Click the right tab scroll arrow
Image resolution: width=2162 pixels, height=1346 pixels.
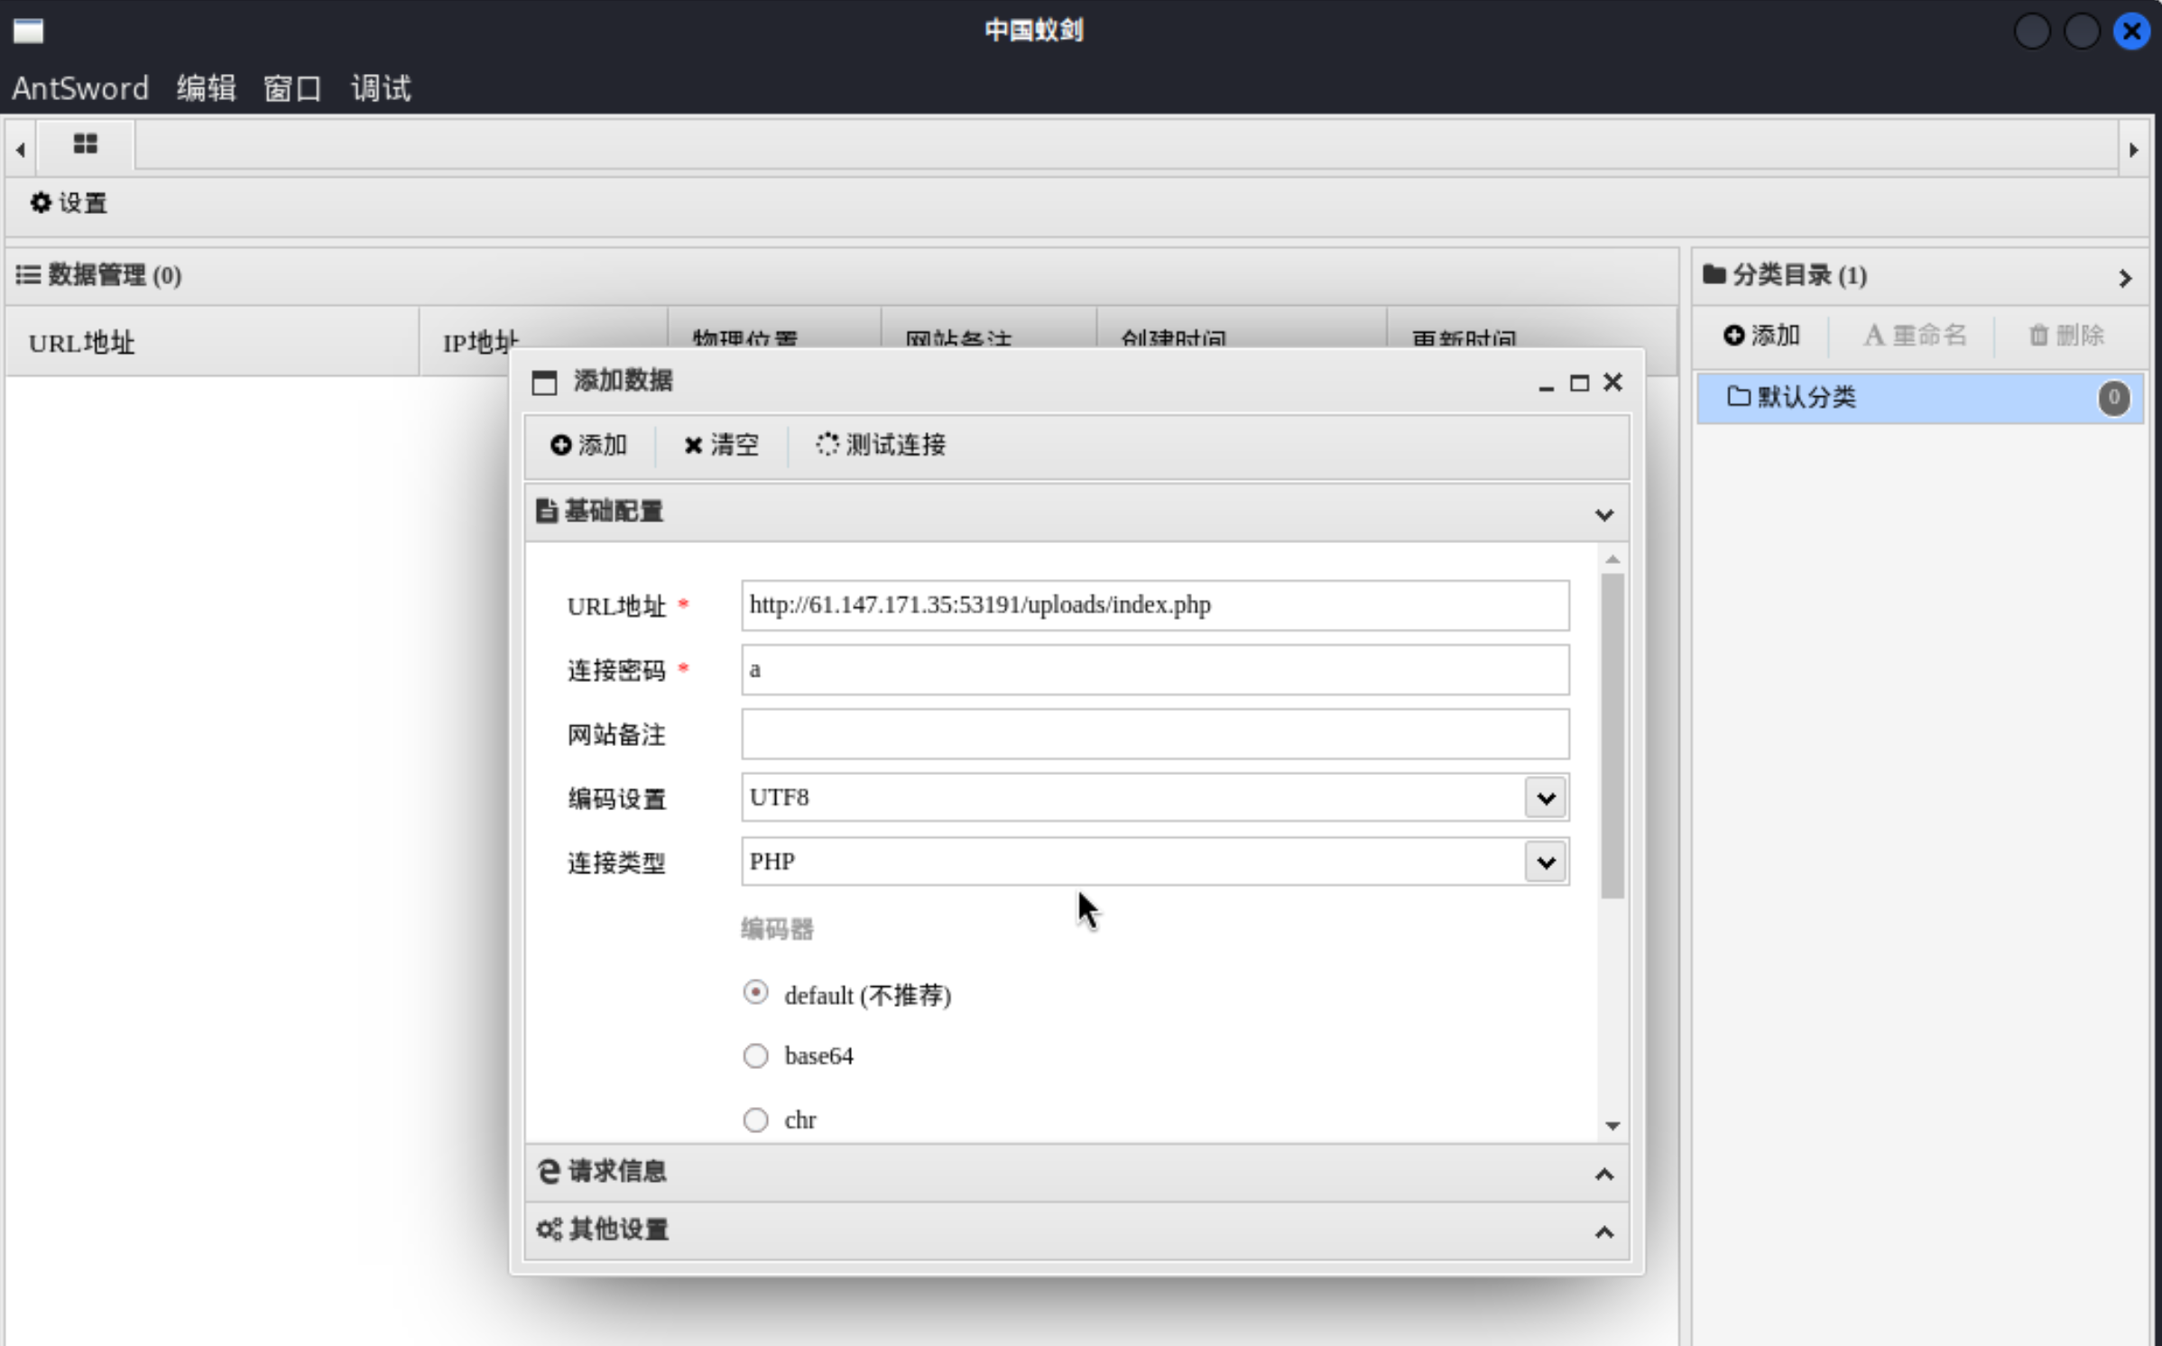pos(2133,150)
